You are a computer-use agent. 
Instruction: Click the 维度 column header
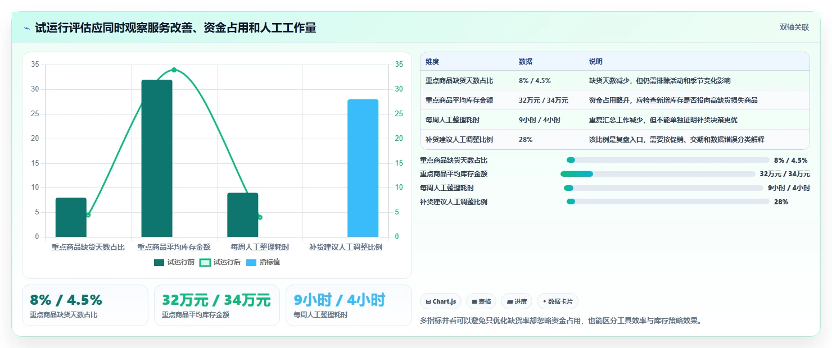click(432, 61)
